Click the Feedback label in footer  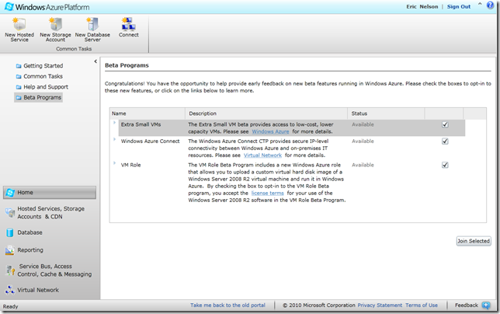coord(467,305)
